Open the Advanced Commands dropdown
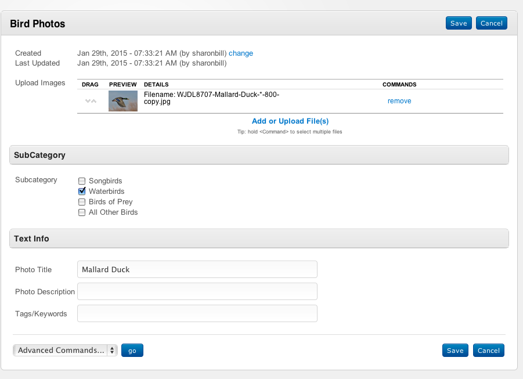The width and height of the screenshot is (523, 379). 65,351
